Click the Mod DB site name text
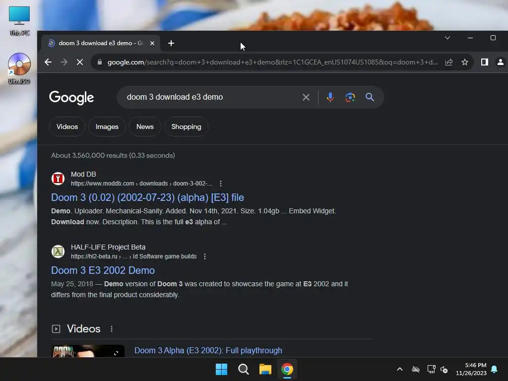The width and height of the screenshot is (508, 381). pos(83,174)
